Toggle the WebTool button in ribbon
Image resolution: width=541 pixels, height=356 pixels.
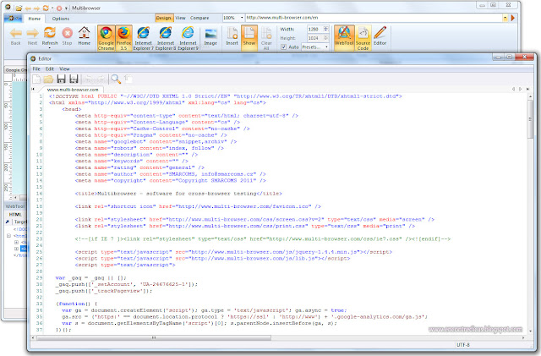pyautogui.click(x=344, y=38)
